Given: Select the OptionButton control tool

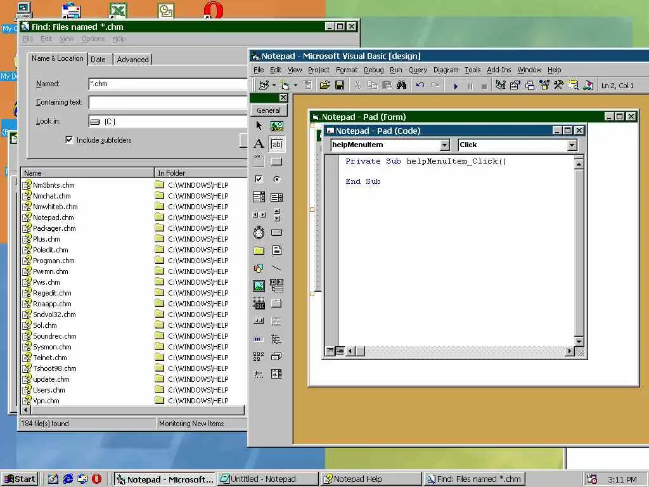Looking at the screenshot, I should tap(276, 179).
